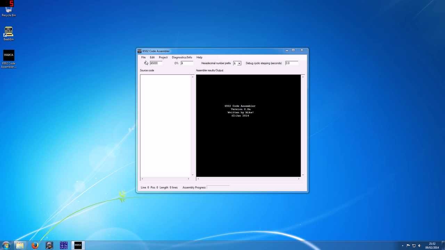
Task: Close the 6502 Code Assembler window
Action: (x=302, y=50)
